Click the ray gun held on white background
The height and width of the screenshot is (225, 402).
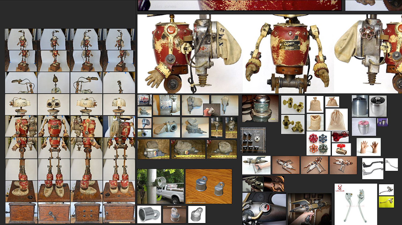coord(256,165)
